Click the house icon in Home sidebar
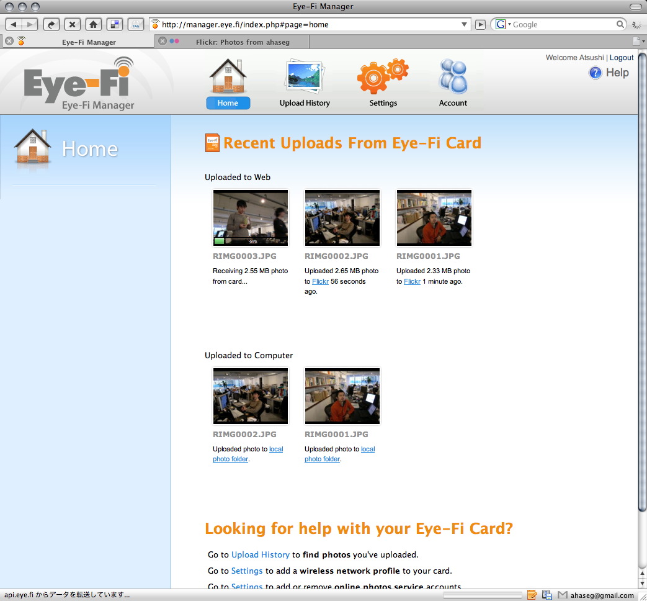Viewport: 647px width, 601px height. click(33, 147)
